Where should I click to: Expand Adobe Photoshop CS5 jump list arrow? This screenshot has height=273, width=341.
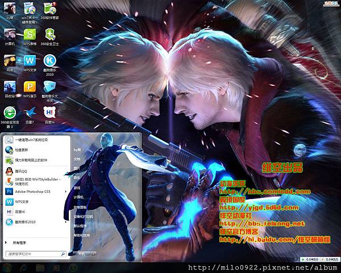pyautogui.click(x=66, y=192)
